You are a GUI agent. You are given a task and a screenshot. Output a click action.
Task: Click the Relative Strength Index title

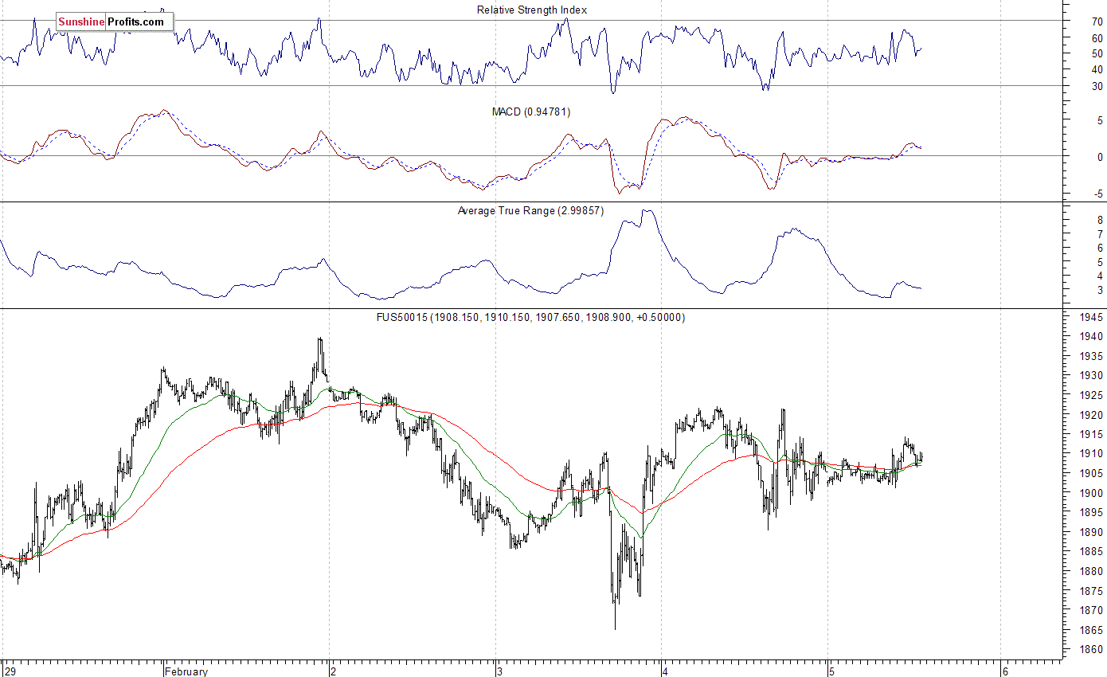click(532, 10)
